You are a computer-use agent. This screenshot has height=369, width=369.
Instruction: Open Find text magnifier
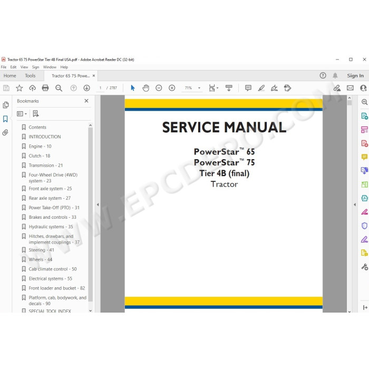[59, 88]
